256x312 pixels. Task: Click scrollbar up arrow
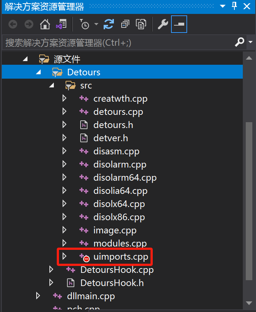point(249,58)
